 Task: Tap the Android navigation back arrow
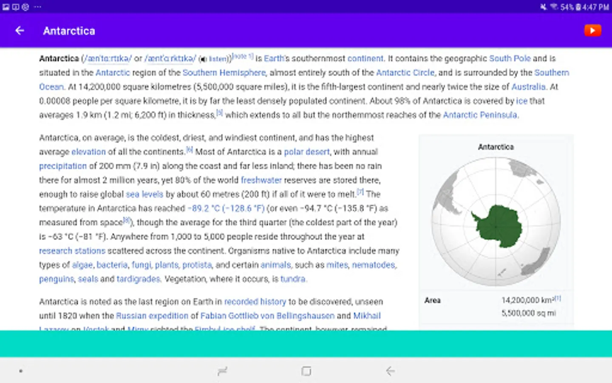click(390, 371)
